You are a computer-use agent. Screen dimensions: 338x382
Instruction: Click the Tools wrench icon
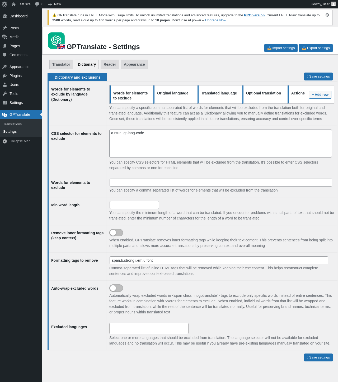click(x=5, y=94)
